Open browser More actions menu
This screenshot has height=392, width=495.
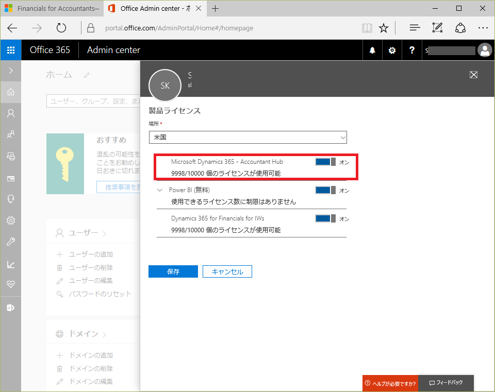(483, 28)
